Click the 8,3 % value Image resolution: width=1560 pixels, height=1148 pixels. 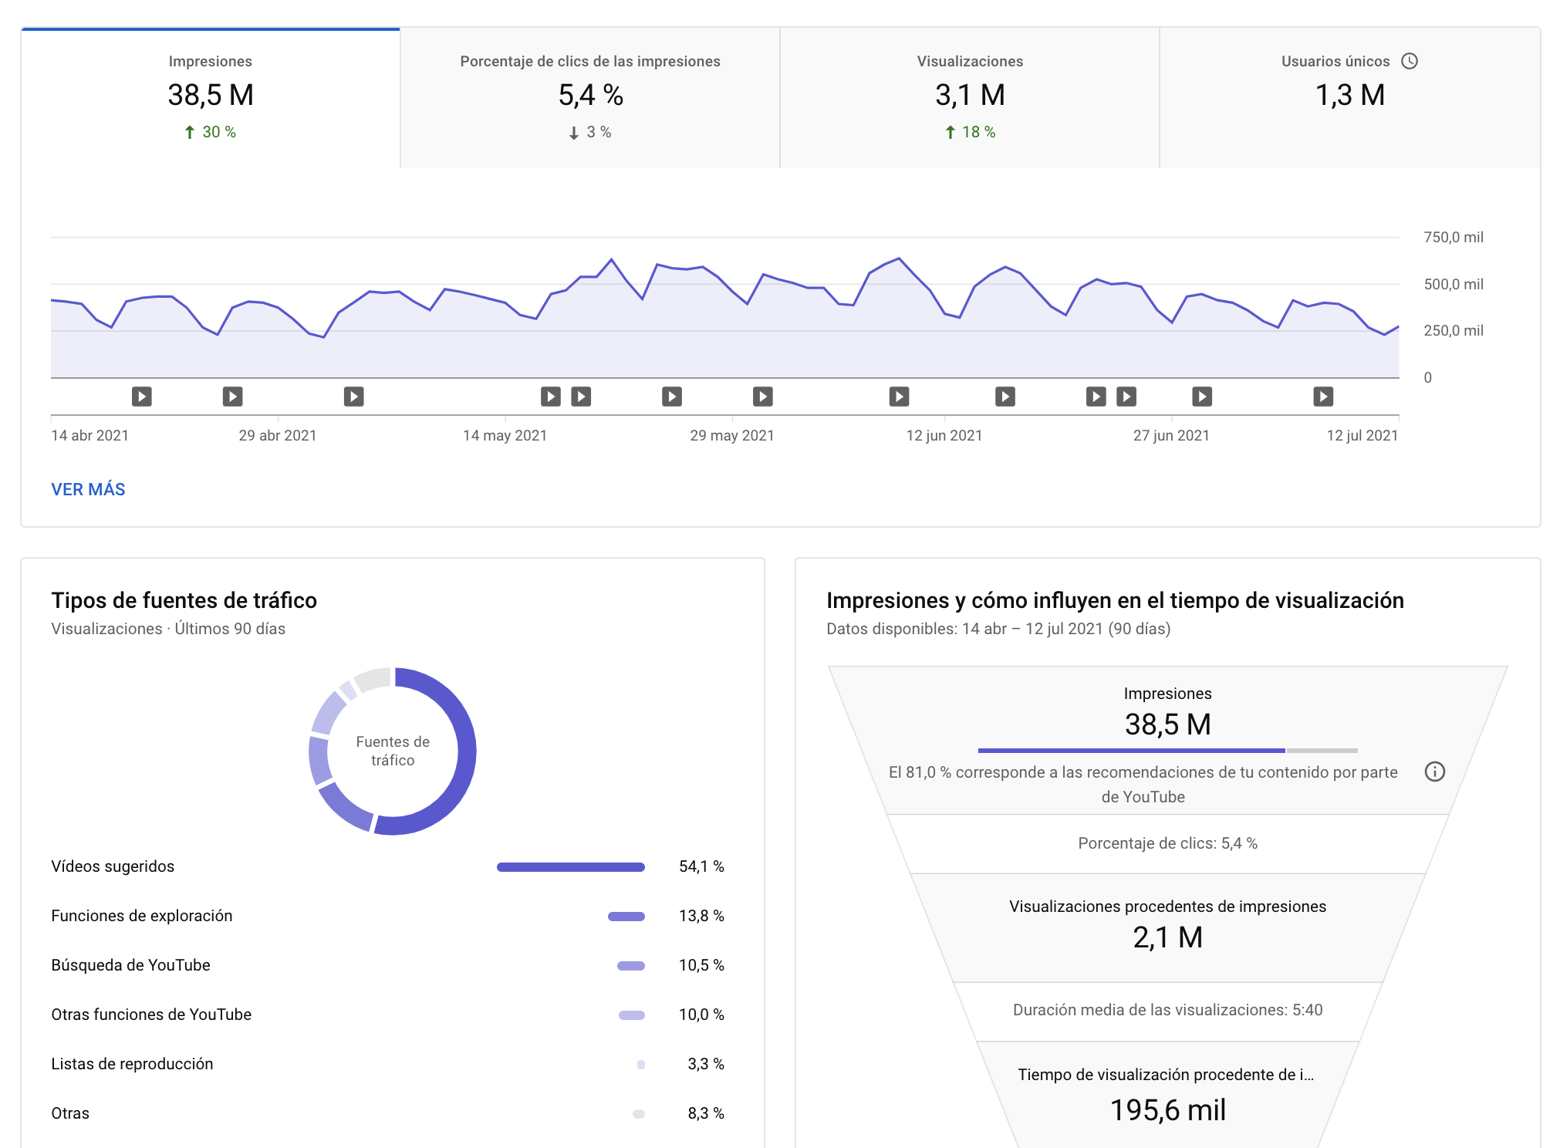pyautogui.click(x=706, y=1113)
